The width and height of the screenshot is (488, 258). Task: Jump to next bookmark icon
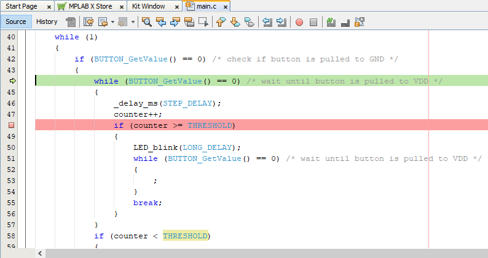pyautogui.click(x=235, y=22)
